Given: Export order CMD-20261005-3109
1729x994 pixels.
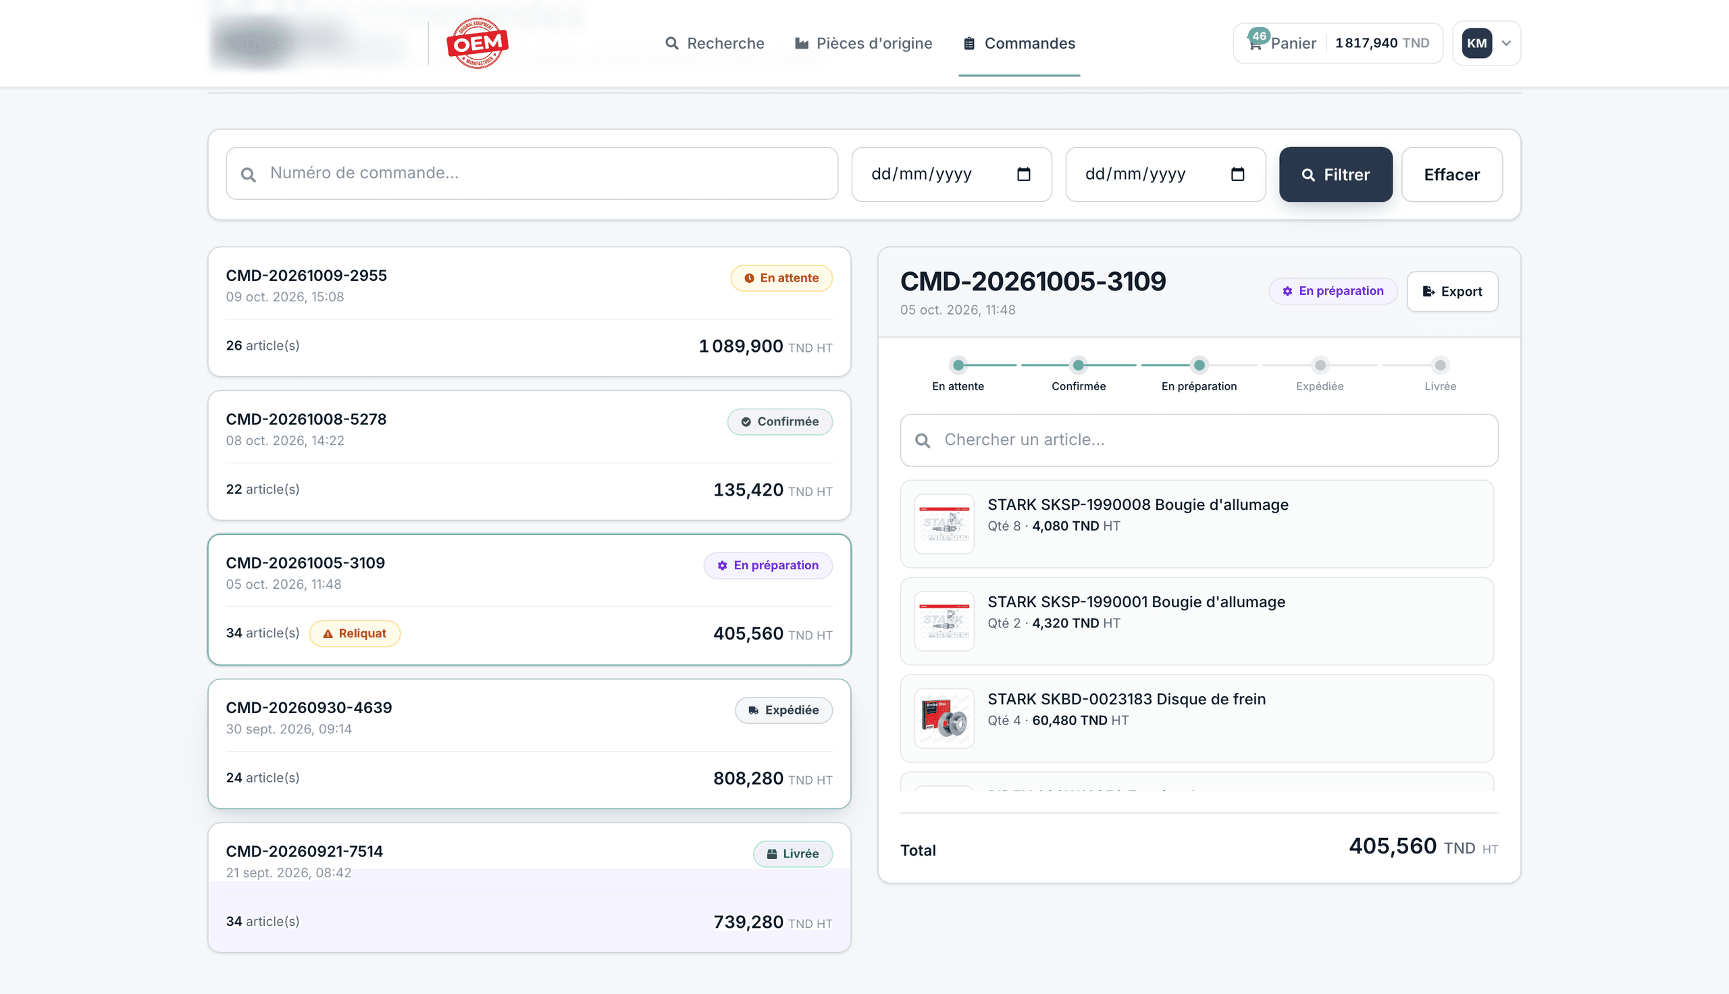Looking at the screenshot, I should [1452, 292].
